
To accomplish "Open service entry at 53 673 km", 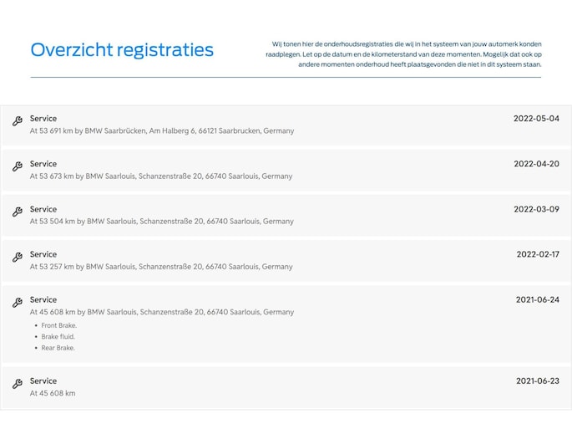I will coord(161,176).
